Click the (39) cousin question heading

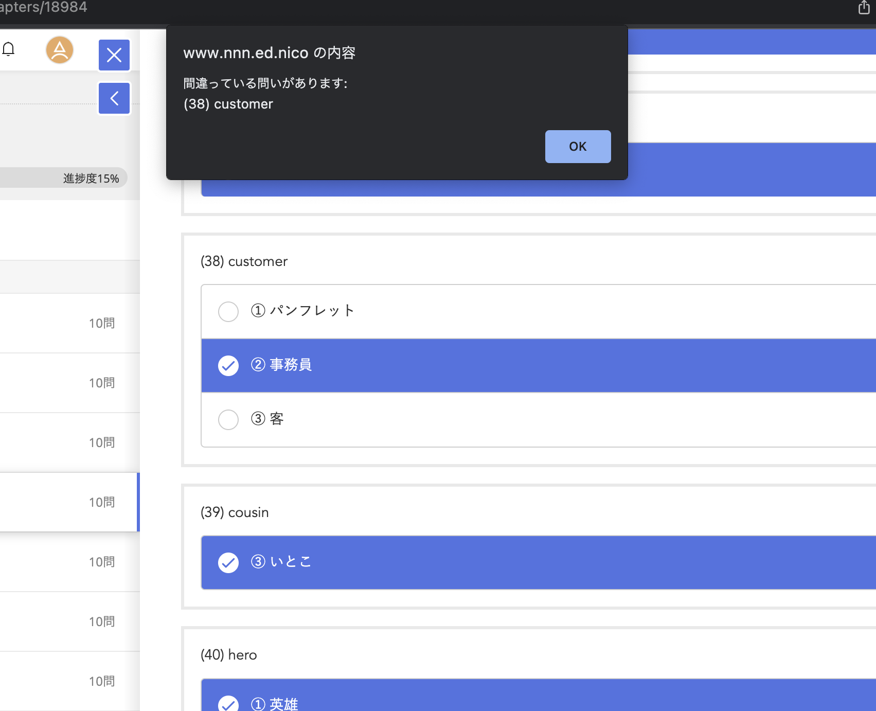coord(235,512)
